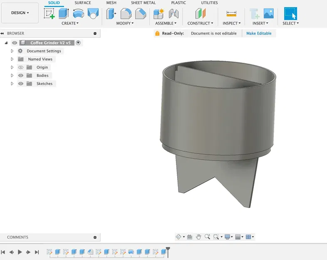The width and height of the screenshot is (327, 260).
Task: Select the Fillet tool
Action: tap(126, 14)
